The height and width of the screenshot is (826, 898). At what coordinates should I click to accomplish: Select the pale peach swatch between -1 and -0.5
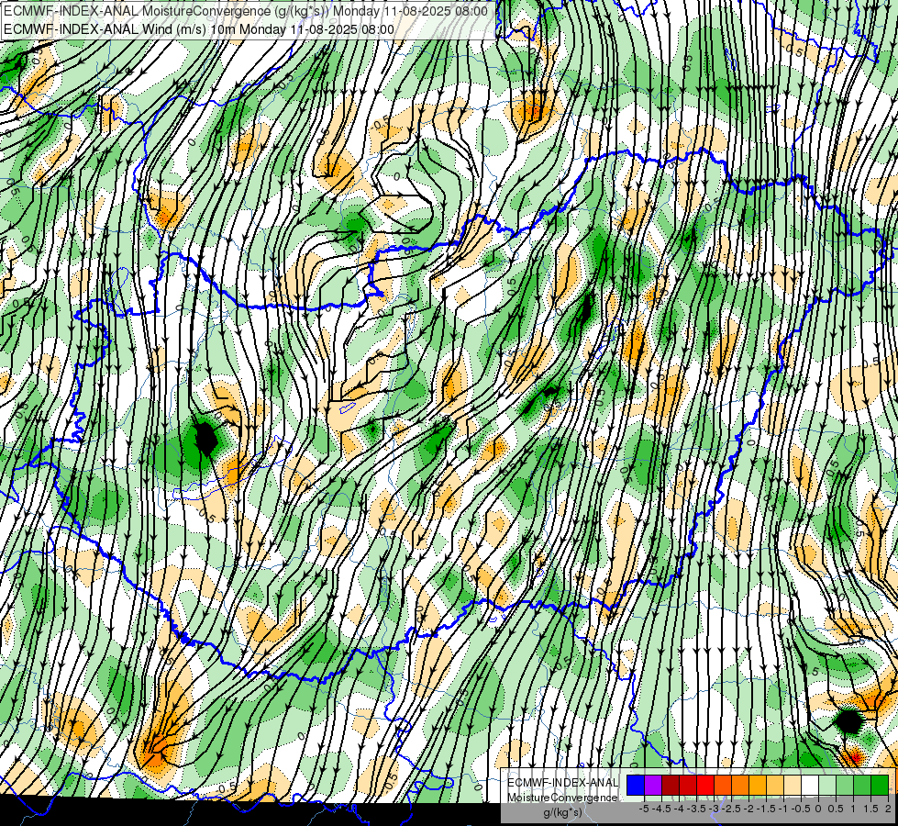click(793, 785)
